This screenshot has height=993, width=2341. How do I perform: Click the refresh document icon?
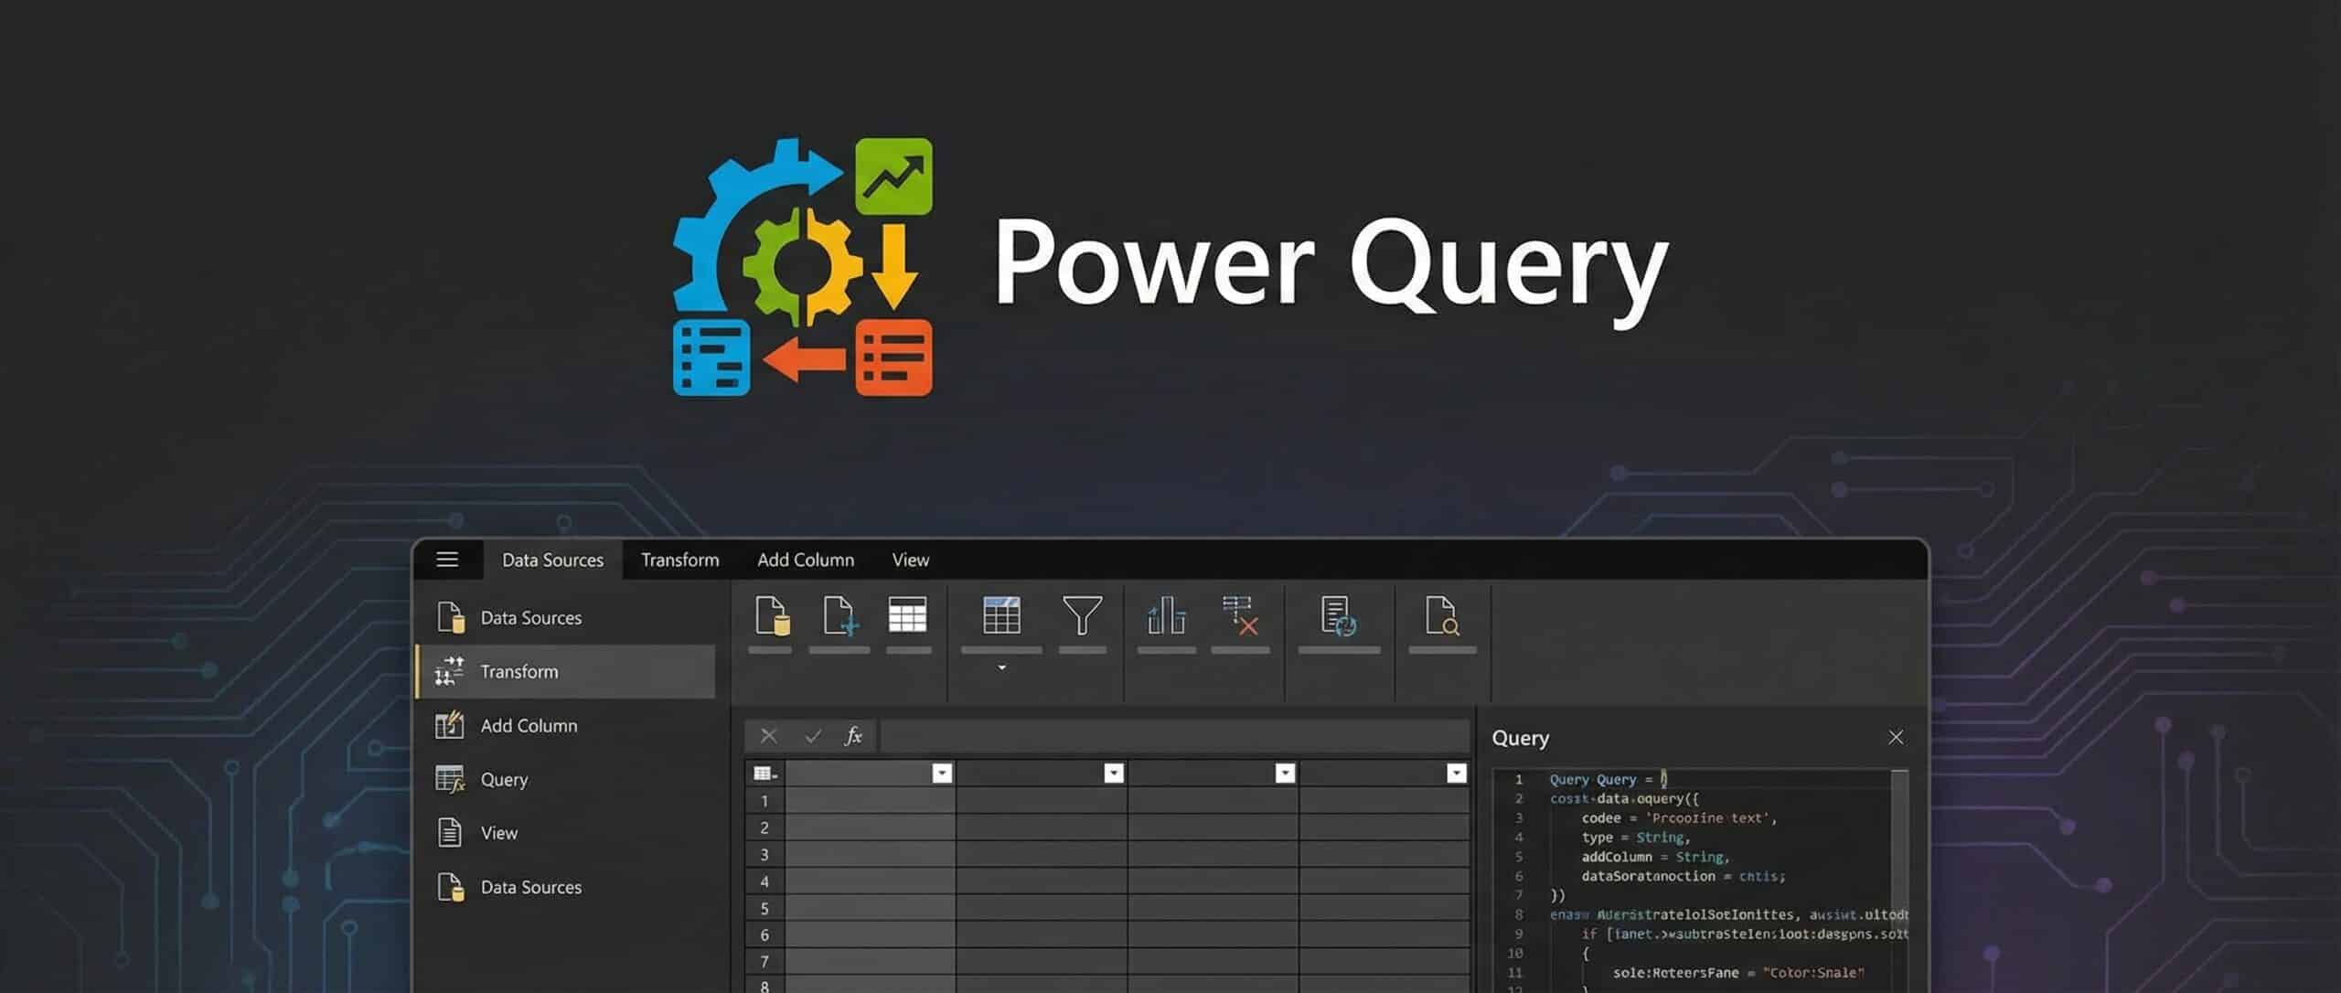tap(1338, 617)
